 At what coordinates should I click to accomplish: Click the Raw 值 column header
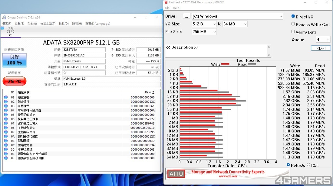(x=150, y=92)
